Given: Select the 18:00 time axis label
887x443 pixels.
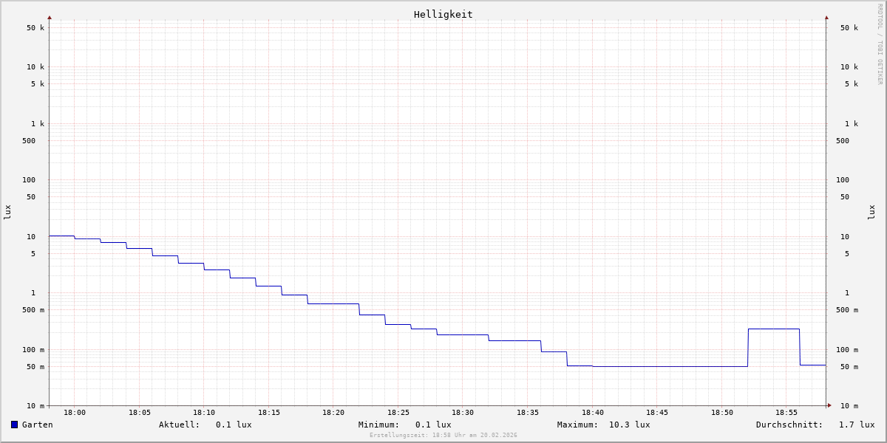Looking at the screenshot, I should click(75, 413).
